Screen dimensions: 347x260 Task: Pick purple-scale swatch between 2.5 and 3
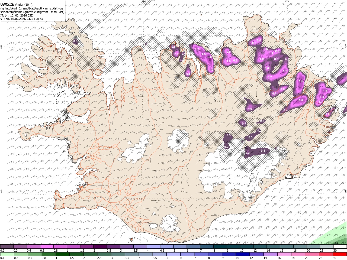point(113,247)
